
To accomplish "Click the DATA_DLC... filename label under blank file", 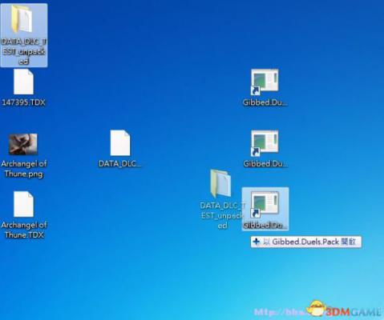I will point(120,164).
